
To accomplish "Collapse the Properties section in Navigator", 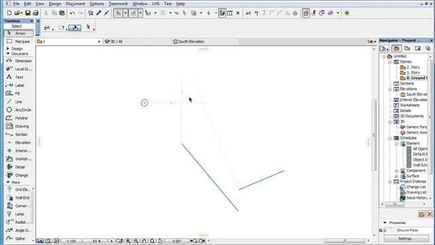I will pos(385,223).
